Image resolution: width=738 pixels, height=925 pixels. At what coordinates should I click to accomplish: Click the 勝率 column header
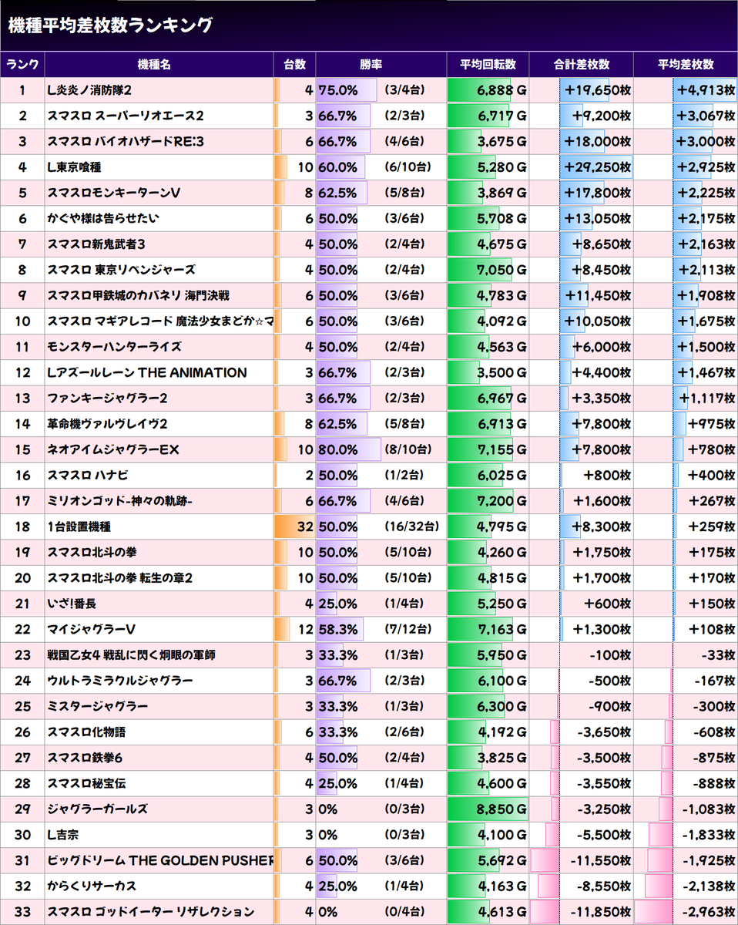[381, 64]
